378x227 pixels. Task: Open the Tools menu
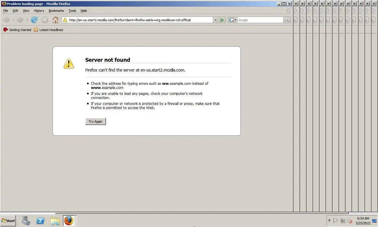tap(72, 11)
